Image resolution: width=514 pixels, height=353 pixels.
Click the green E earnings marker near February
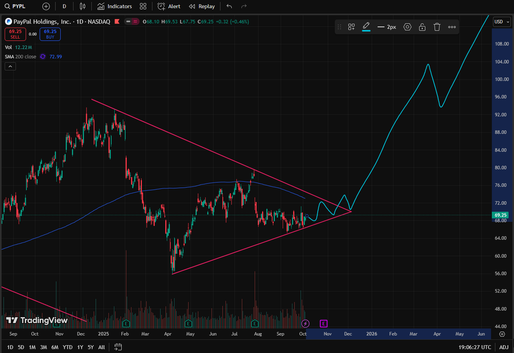pyautogui.click(x=126, y=323)
